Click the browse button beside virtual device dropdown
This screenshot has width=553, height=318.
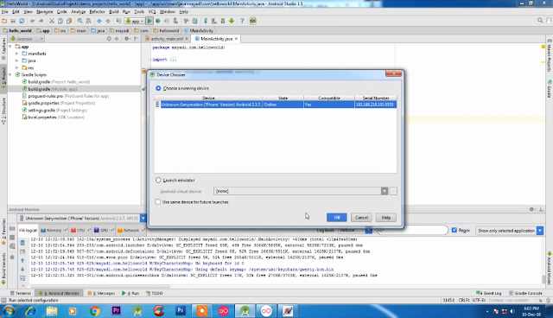393,191
